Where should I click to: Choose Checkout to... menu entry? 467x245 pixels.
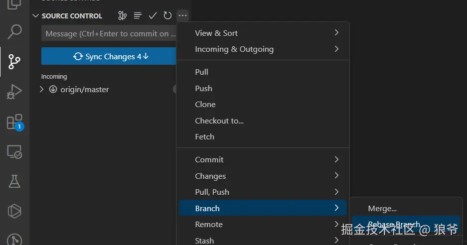[219, 121]
